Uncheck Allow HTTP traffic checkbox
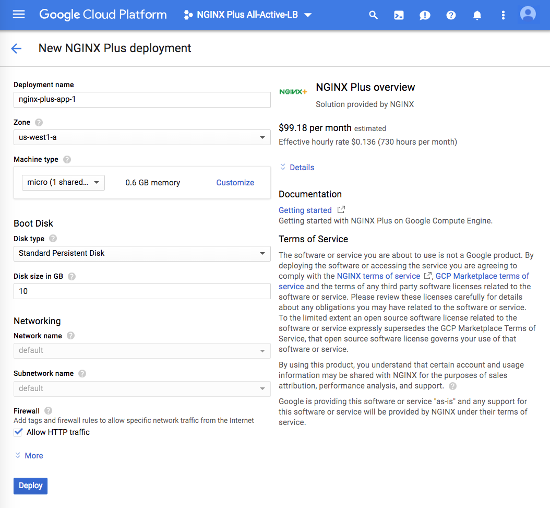This screenshot has height=508, width=550. tap(19, 432)
